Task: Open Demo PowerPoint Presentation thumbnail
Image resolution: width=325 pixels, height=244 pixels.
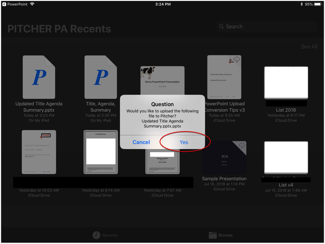Action: pos(162,81)
